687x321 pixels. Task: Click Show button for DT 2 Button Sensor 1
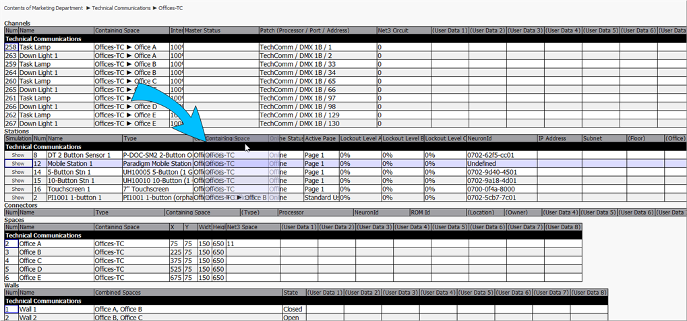click(x=18, y=155)
